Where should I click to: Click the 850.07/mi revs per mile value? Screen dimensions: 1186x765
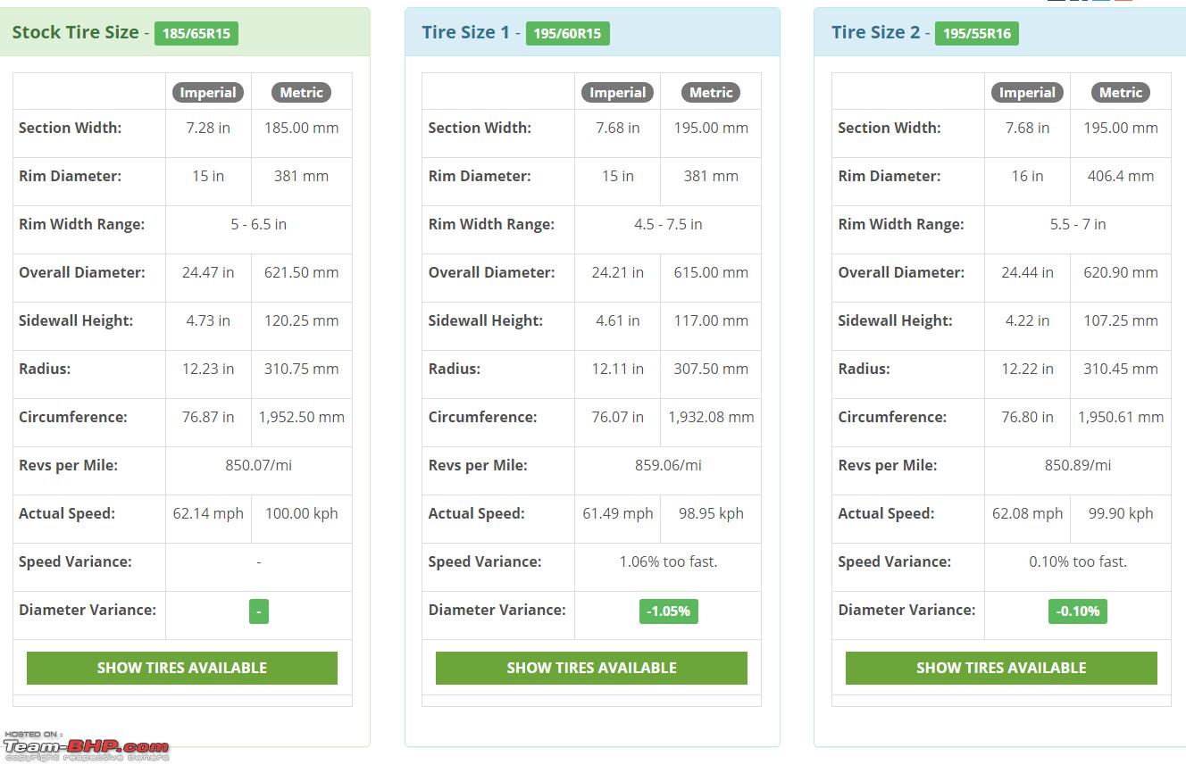tap(259, 465)
